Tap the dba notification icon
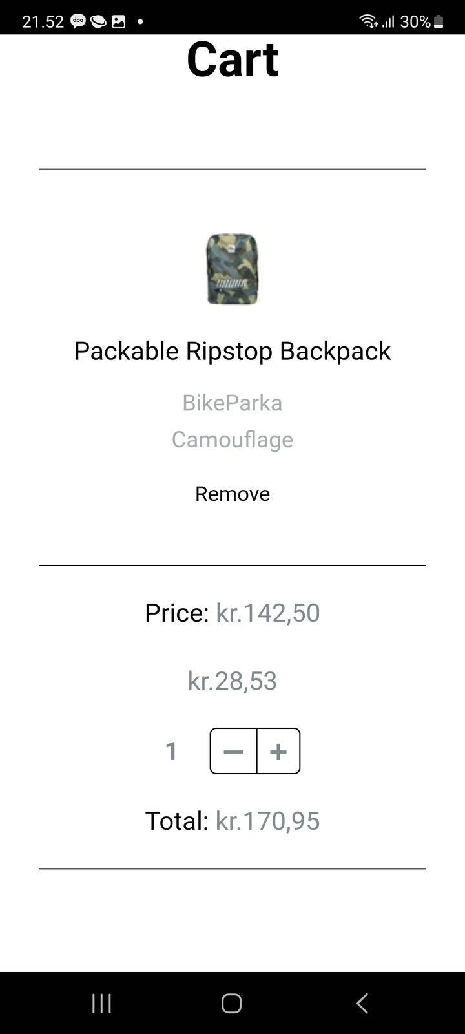Screen dimensions: 465x1034 click(x=78, y=21)
